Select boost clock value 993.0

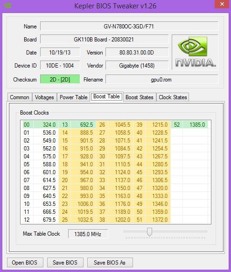83,196
